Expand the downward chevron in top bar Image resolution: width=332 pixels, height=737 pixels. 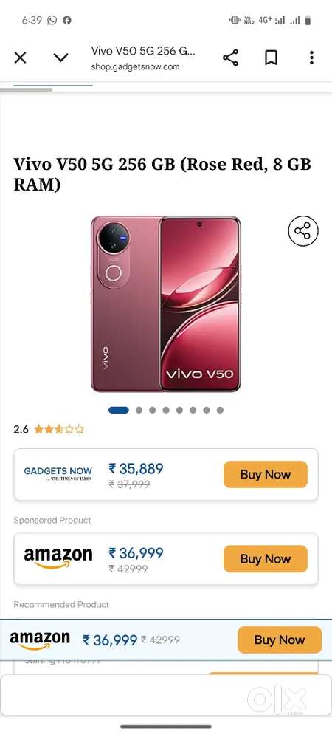(x=60, y=58)
